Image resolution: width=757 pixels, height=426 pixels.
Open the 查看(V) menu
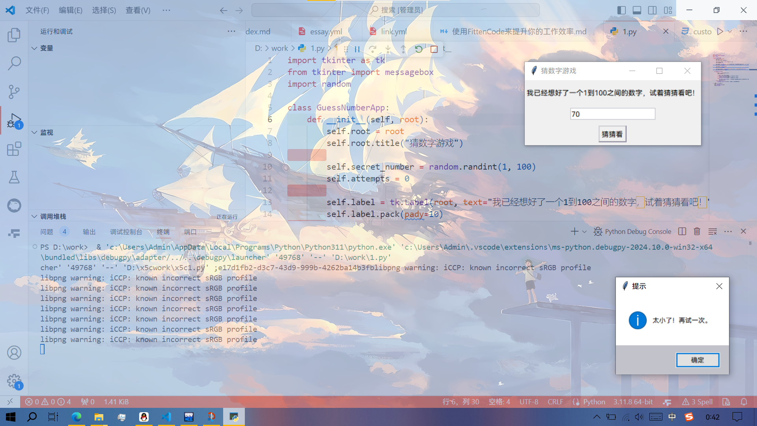coord(138,10)
